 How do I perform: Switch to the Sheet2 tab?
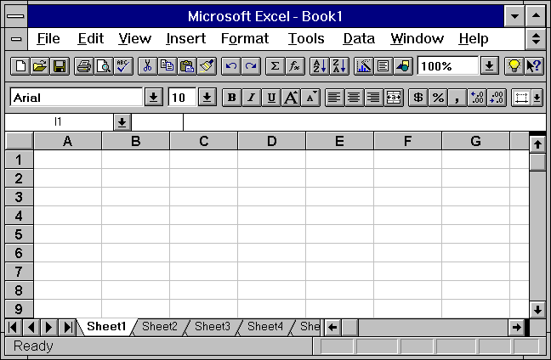pos(160,327)
